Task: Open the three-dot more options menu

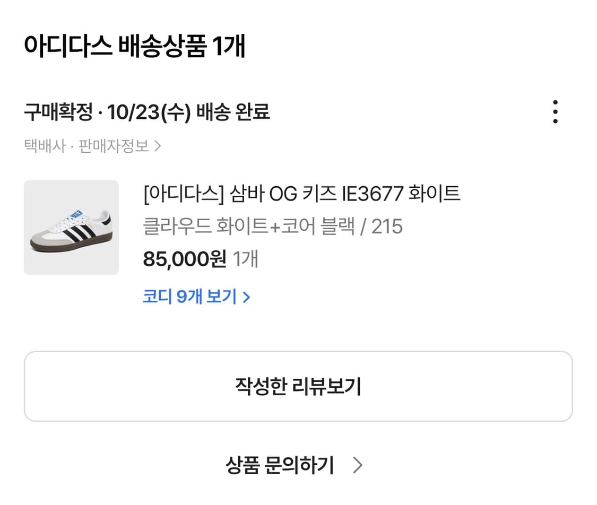Action: 555,112
